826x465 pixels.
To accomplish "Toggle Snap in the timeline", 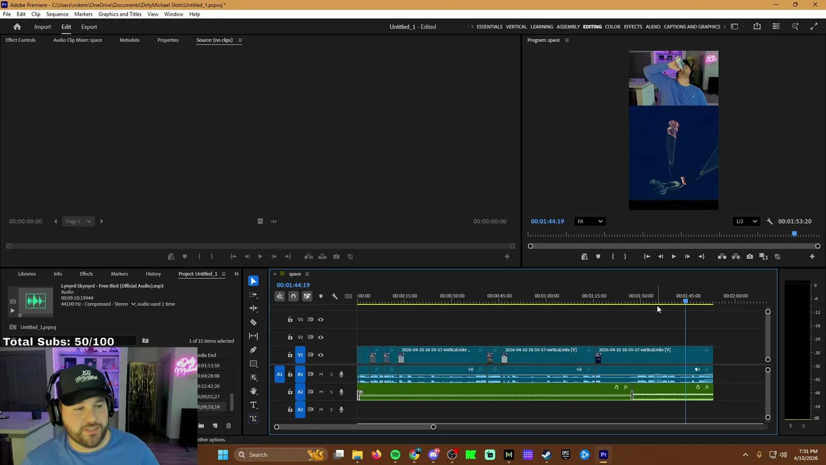I will (293, 296).
